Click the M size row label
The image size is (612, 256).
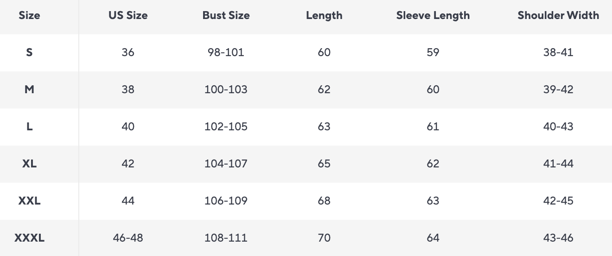[x=29, y=90]
